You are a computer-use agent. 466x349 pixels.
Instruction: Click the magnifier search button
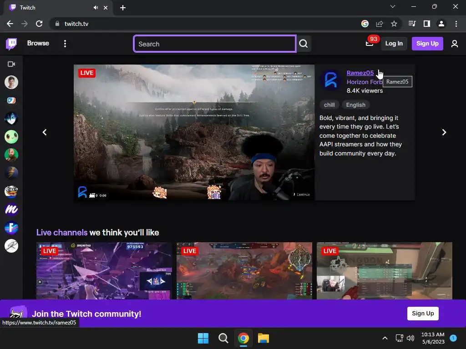click(304, 44)
